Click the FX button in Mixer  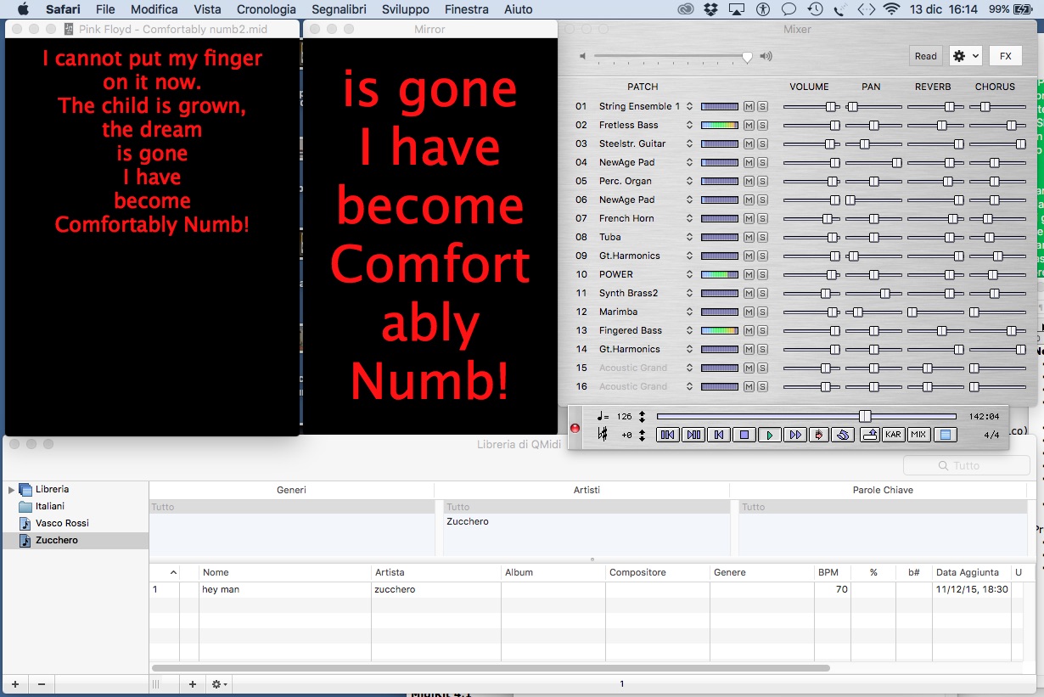click(1005, 56)
